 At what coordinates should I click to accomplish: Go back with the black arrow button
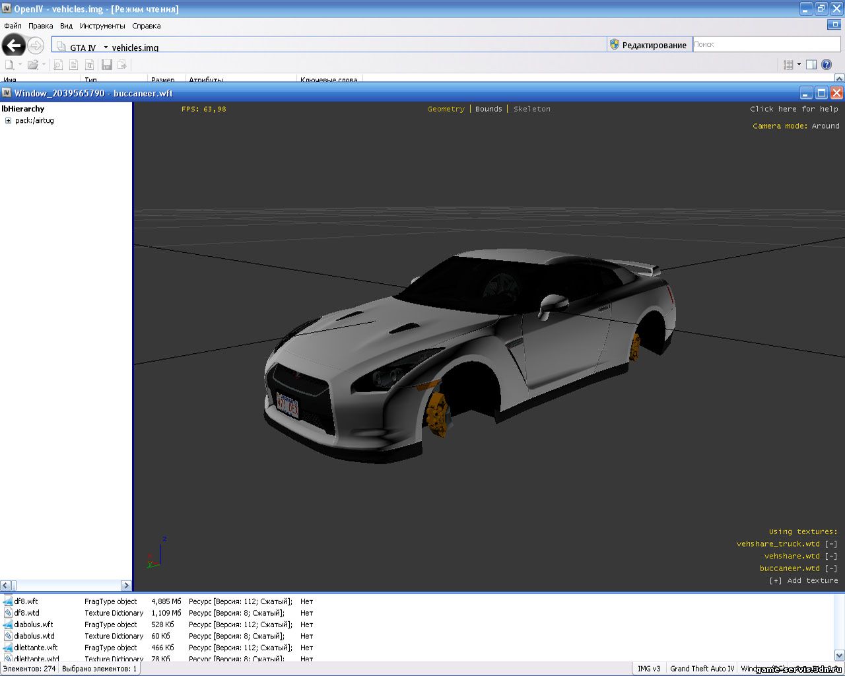[13, 46]
